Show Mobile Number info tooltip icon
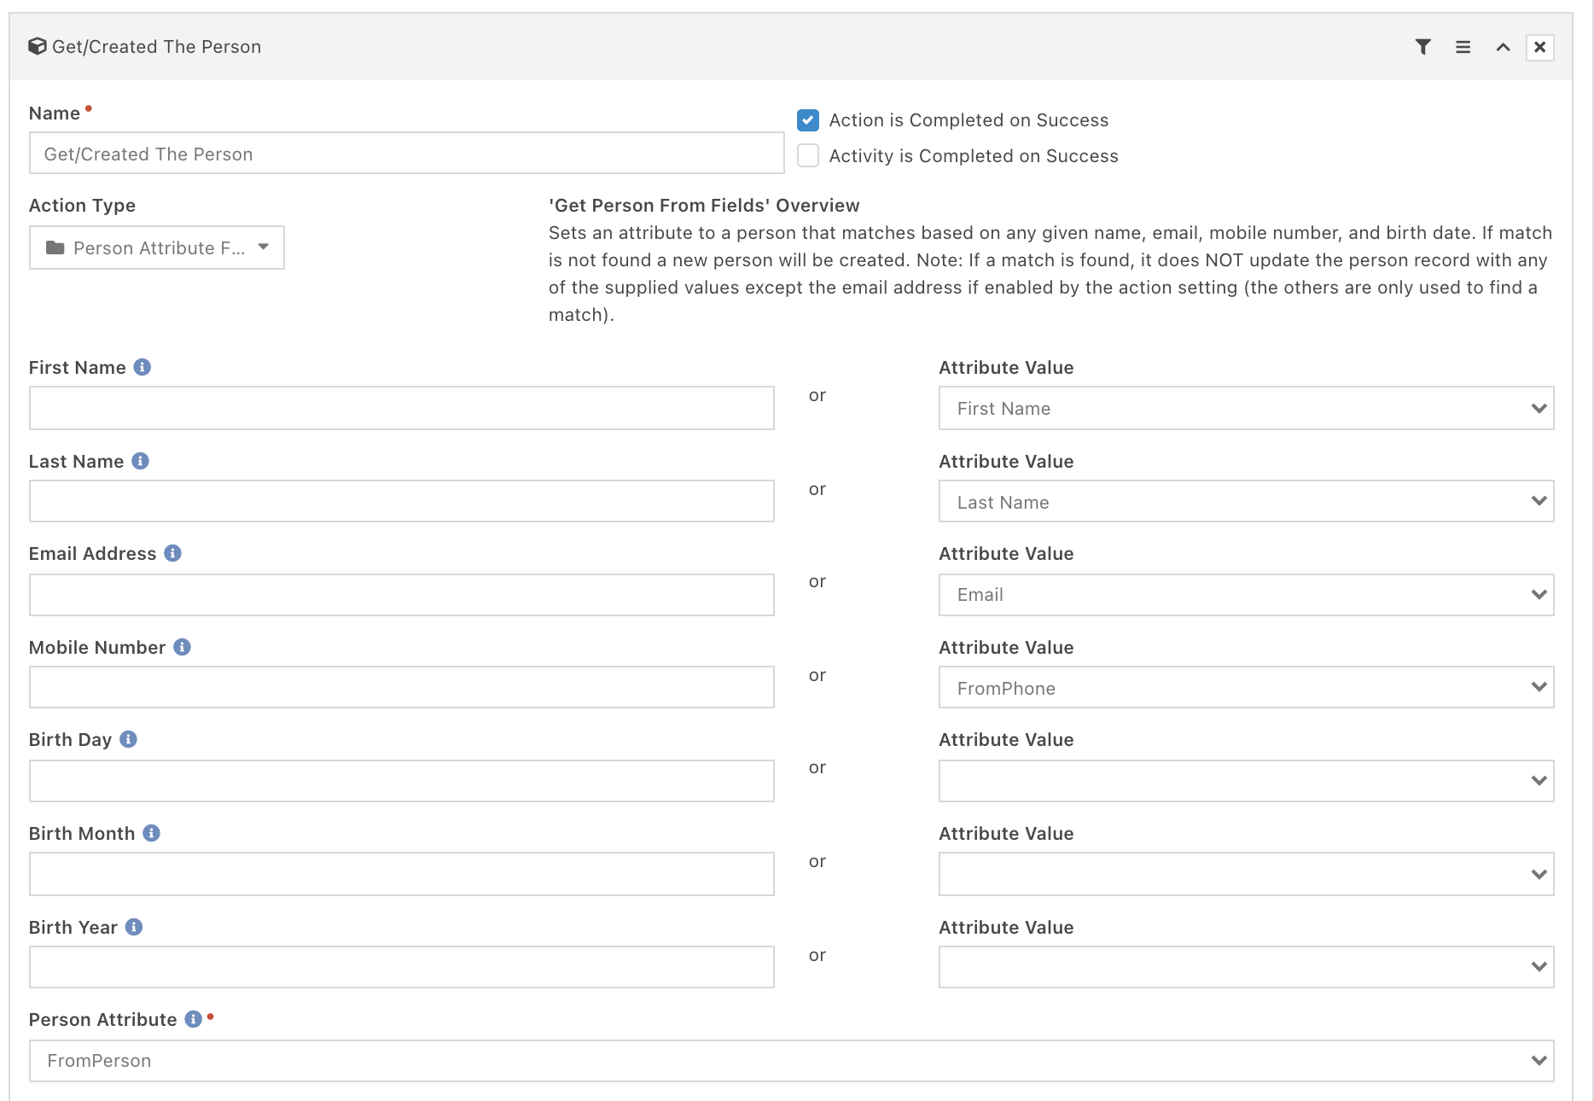The image size is (1594, 1101). [x=182, y=647]
